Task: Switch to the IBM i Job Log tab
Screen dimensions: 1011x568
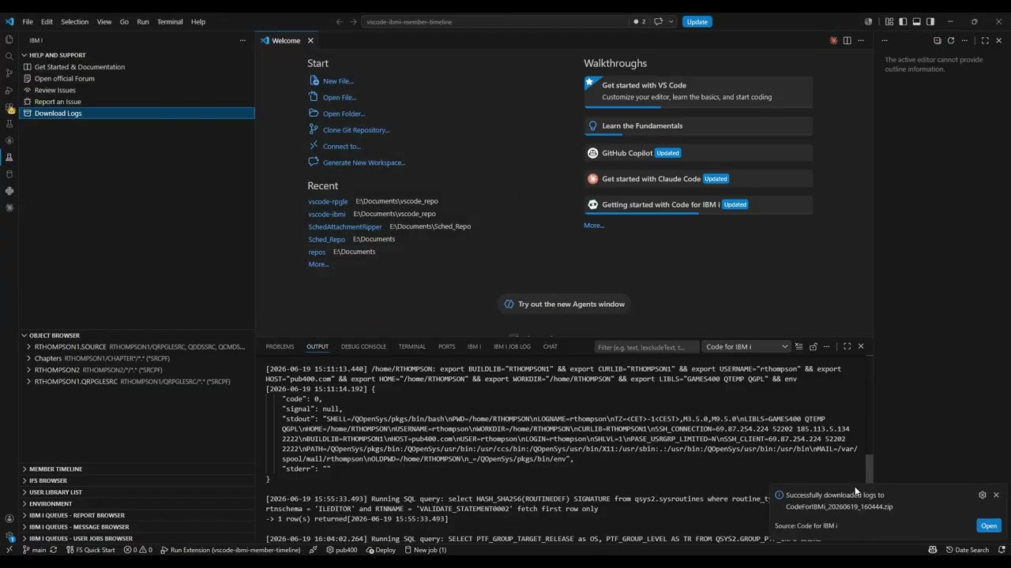Action: pyautogui.click(x=512, y=346)
